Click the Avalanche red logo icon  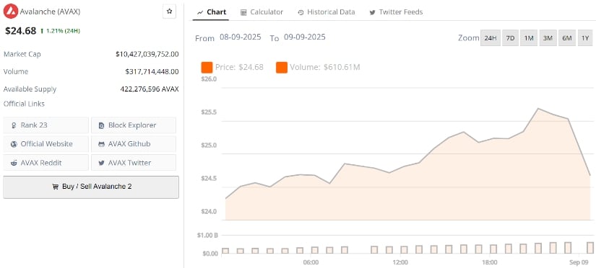[x=11, y=12]
